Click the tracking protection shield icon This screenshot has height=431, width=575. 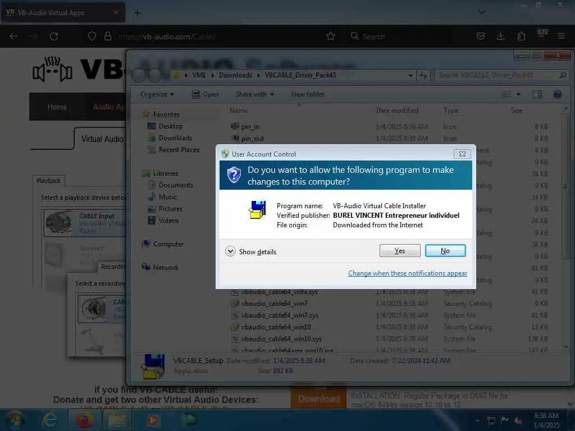pyautogui.click(x=92, y=36)
